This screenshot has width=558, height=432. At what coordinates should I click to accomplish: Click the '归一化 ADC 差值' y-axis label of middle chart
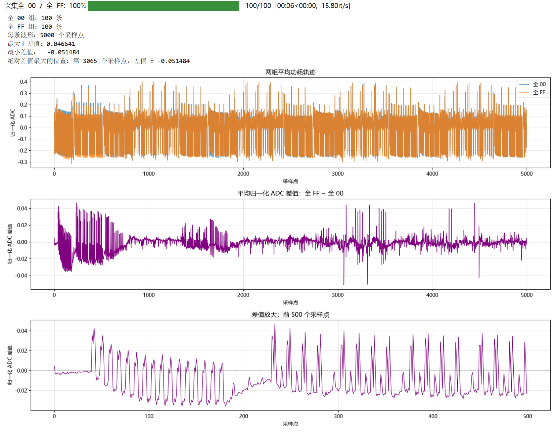coord(10,244)
